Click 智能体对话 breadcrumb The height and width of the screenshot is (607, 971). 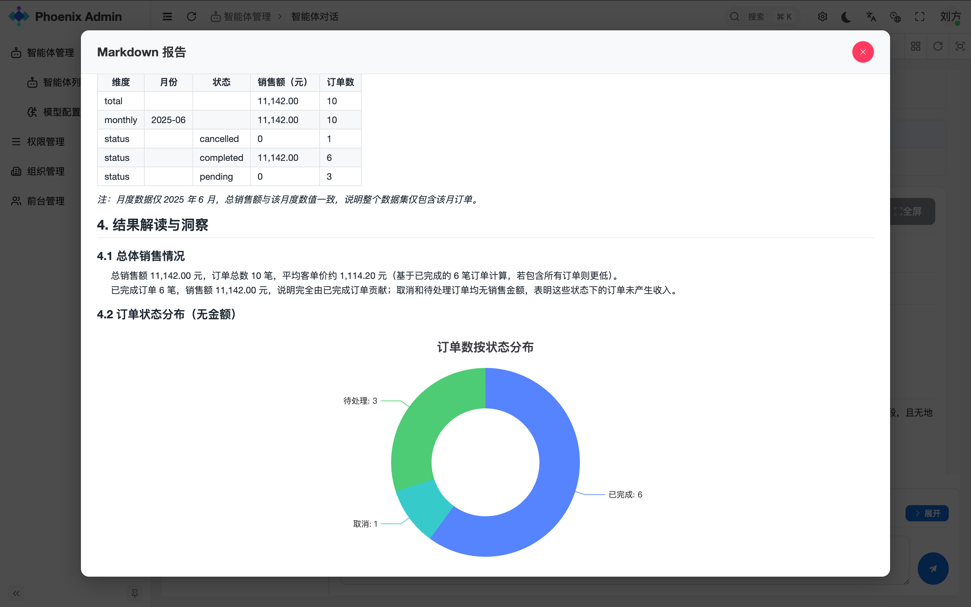click(x=315, y=17)
